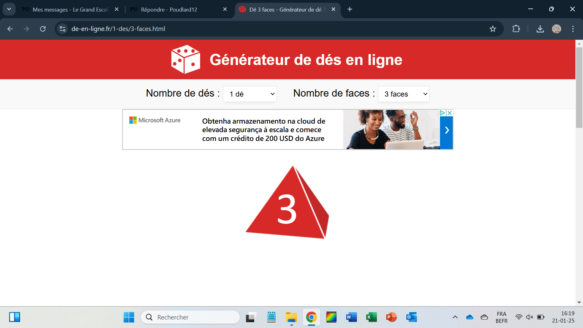
Task: Click the page vertical scrollbar thumb
Action: tap(579, 87)
